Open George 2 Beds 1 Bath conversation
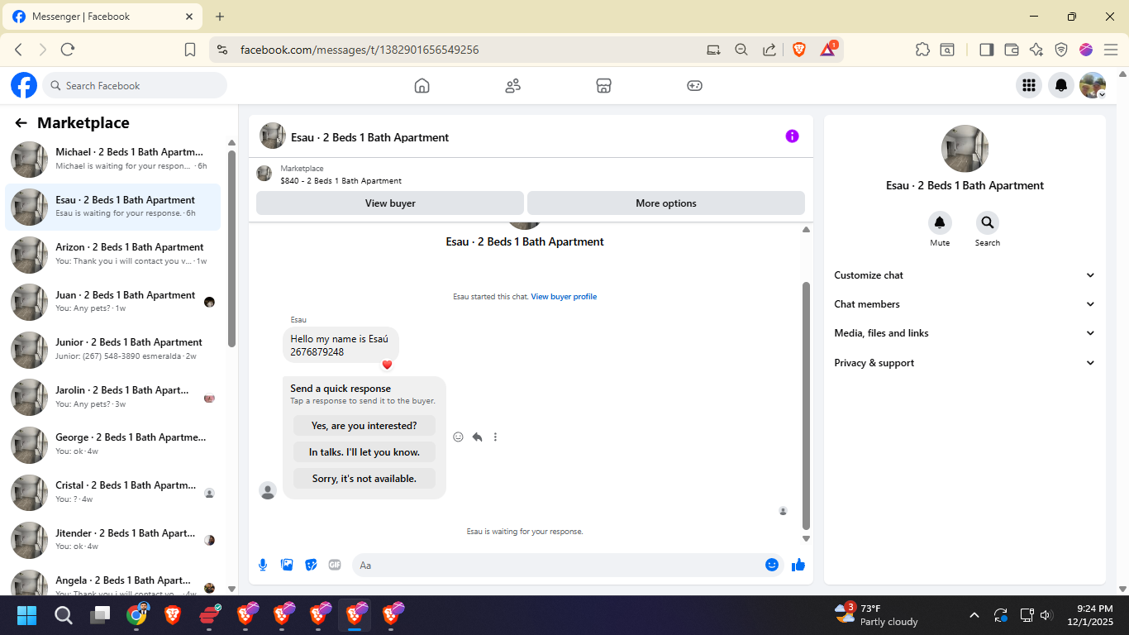The width and height of the screenshot is (1129, 635). point(113,444)
